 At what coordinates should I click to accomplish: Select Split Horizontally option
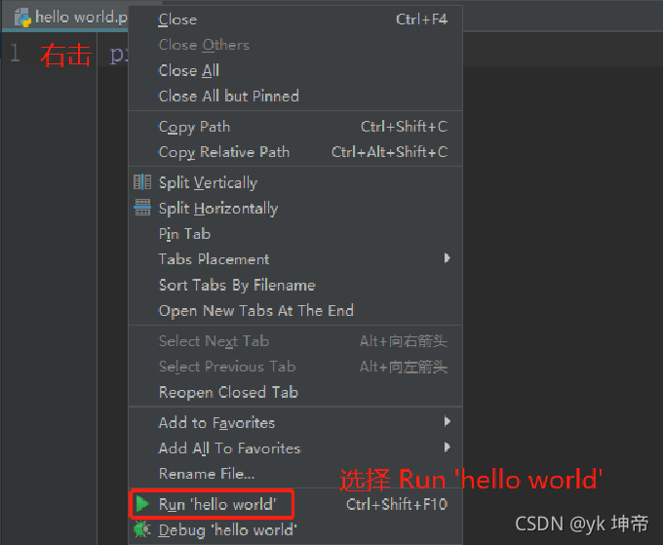295,209
